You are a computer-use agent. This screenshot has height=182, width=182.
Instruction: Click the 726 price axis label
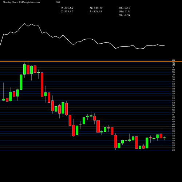[x=173, y=77]
